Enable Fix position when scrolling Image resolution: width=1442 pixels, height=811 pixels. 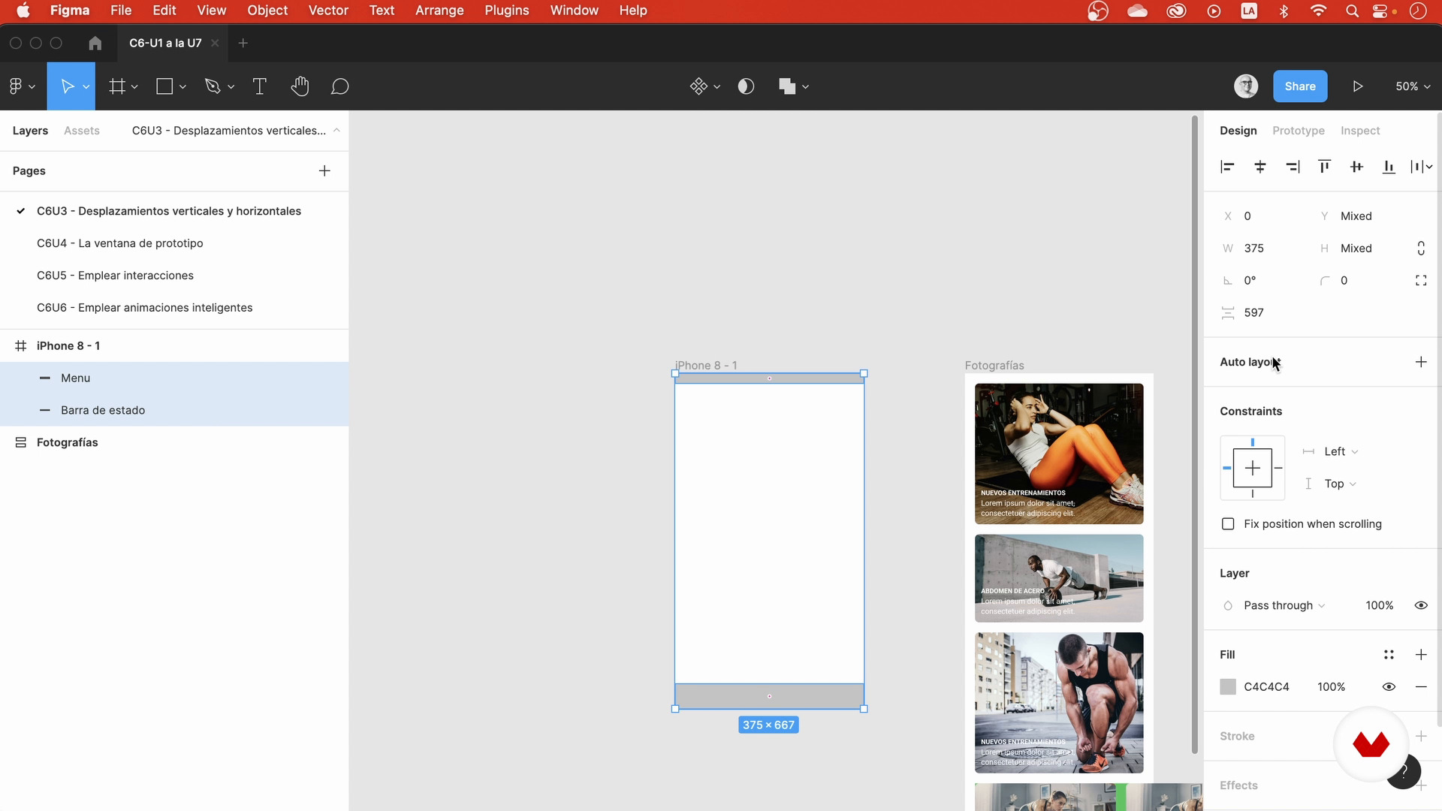pyautogui.click(x=1228, y=524)
